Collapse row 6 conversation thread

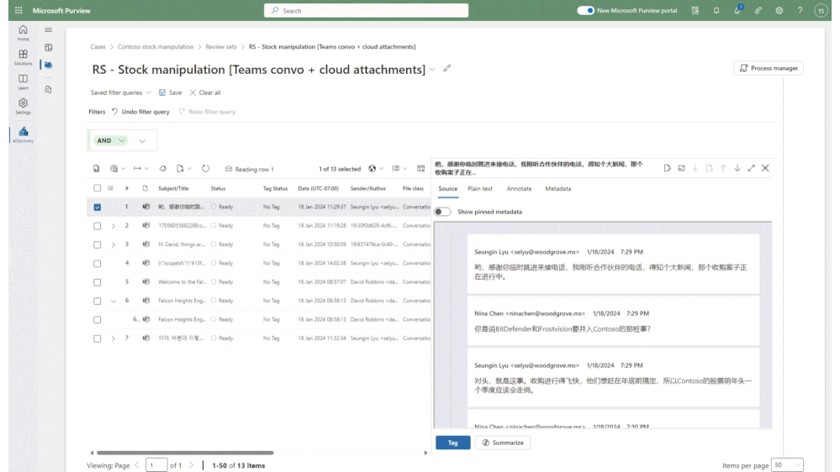pos(113,301)
